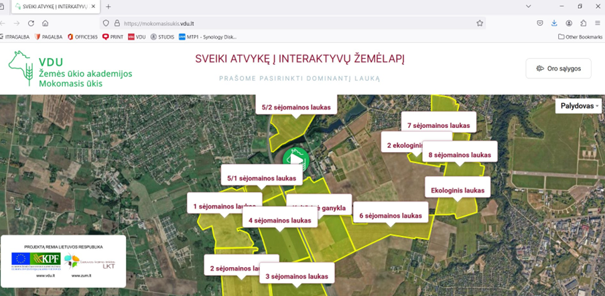Select the 5/2 sėjomainos laukas label
605x296 pixels.
(296, 106)
